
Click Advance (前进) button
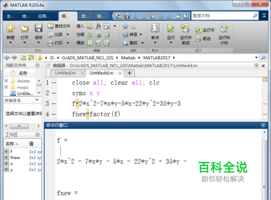[x=203, y=38]
